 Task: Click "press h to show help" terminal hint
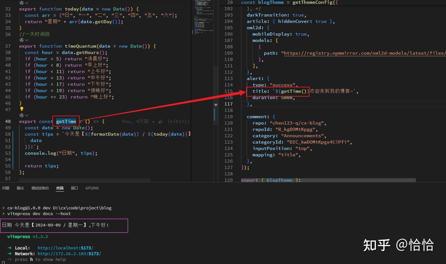40,259
